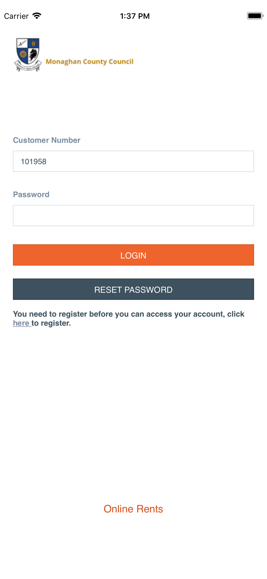Tap the battery status icon

tap(255, 16)
